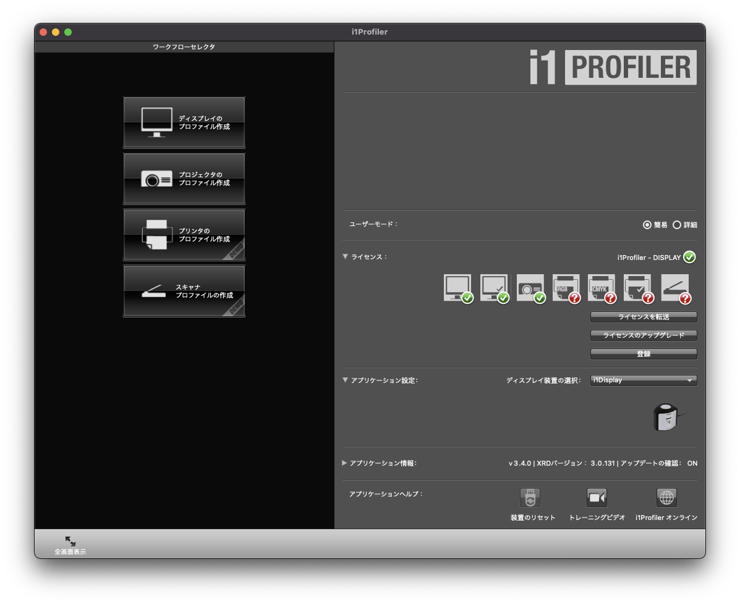Viewport: 740px width, 604px height.
Task: Click the i1Profiler - DISPLAY green checkmark
Action: (689, 257)
